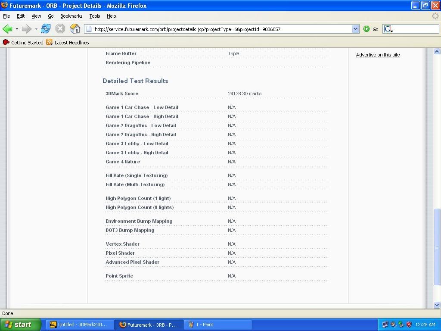The height and width of the screenshot is (331, 441).
Task: Open the Help menu
Action: coord(112,16)
